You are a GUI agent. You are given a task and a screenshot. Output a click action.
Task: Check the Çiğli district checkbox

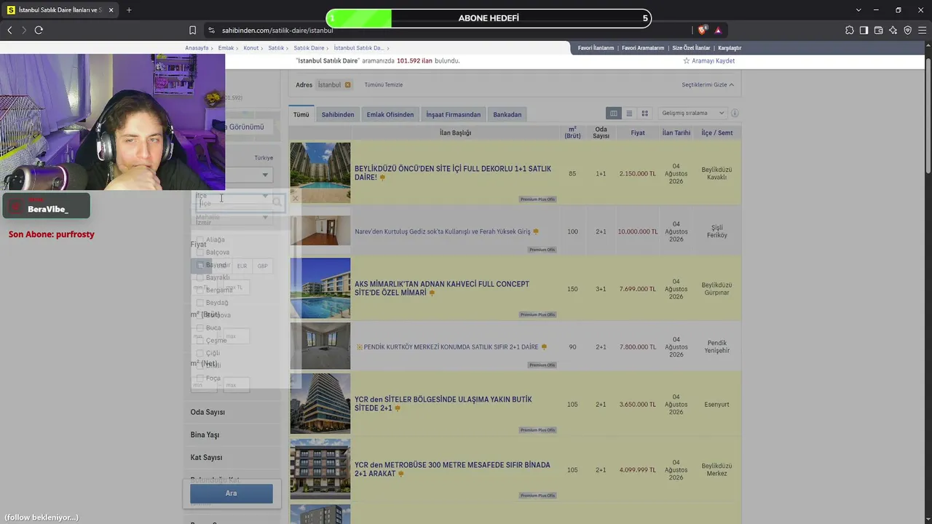[x=201, y=353]
